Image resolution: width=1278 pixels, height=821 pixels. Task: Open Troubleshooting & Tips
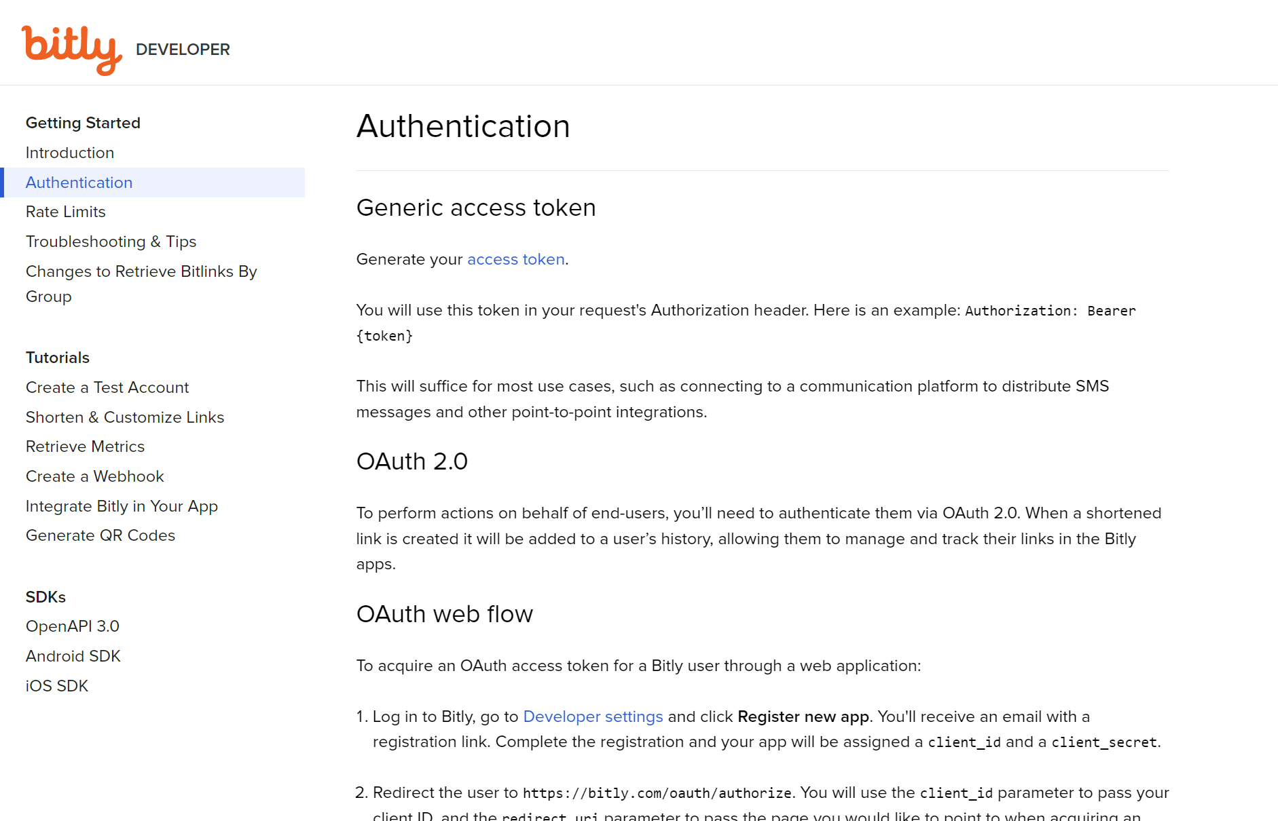pos(111,242)
